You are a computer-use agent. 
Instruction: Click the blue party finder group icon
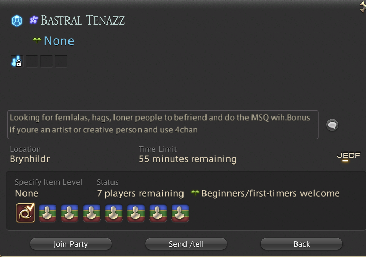17,21
